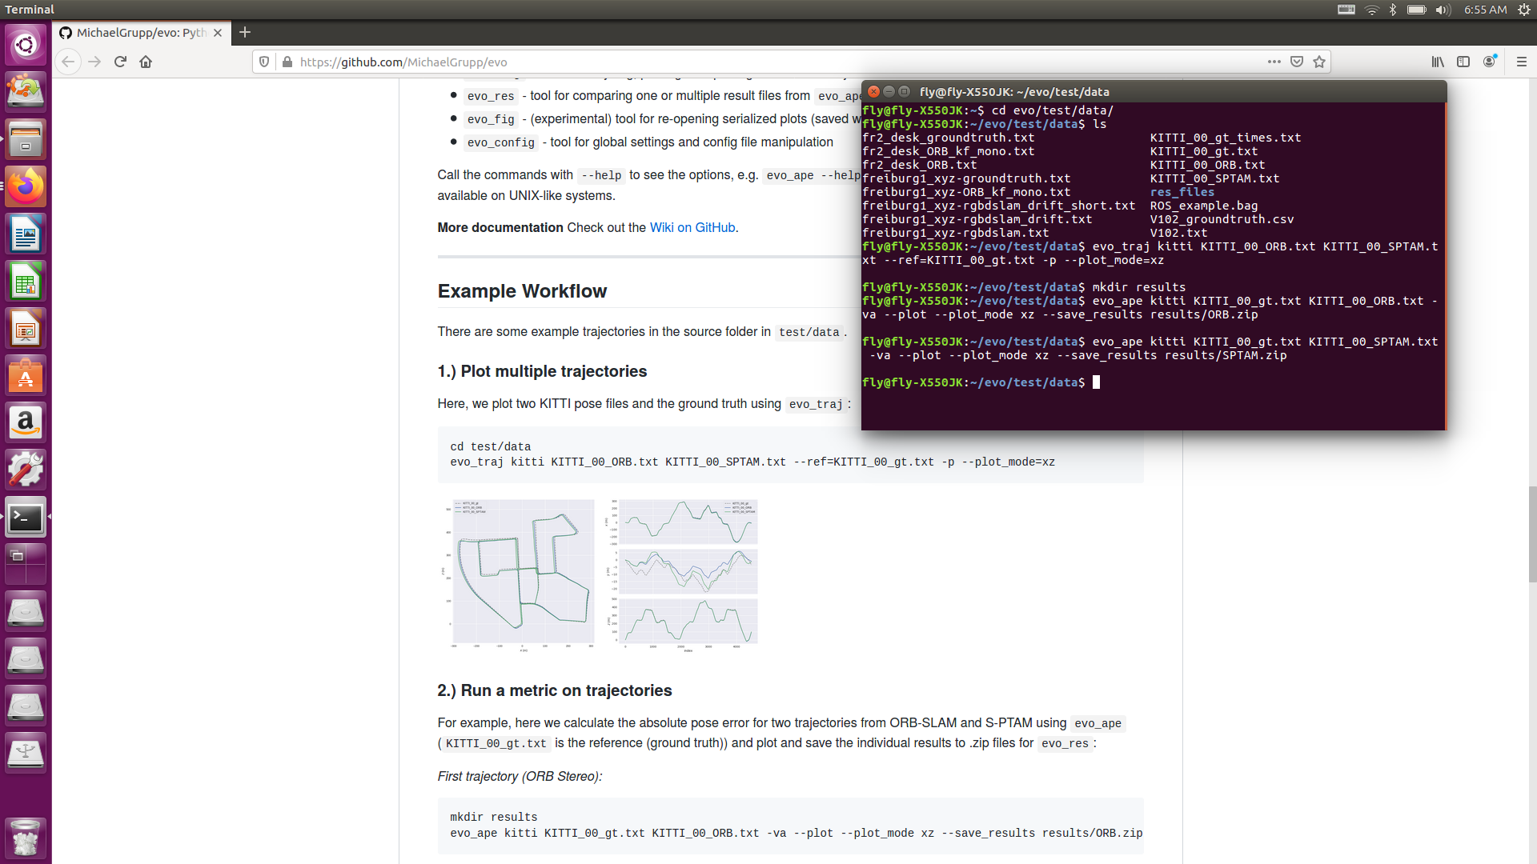
Task: Switch to the MichaelGrupp/evo tab
Action: [x=136, y=33]
